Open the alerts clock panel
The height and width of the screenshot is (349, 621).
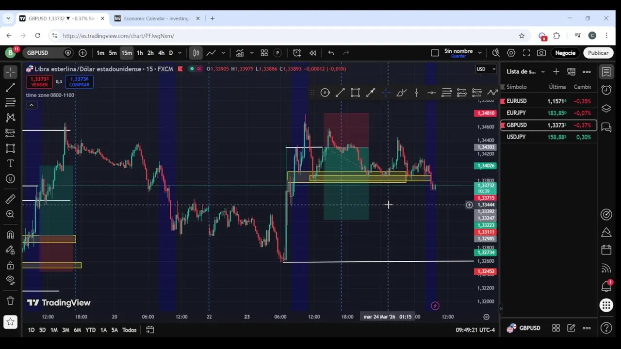click(606, 90)
